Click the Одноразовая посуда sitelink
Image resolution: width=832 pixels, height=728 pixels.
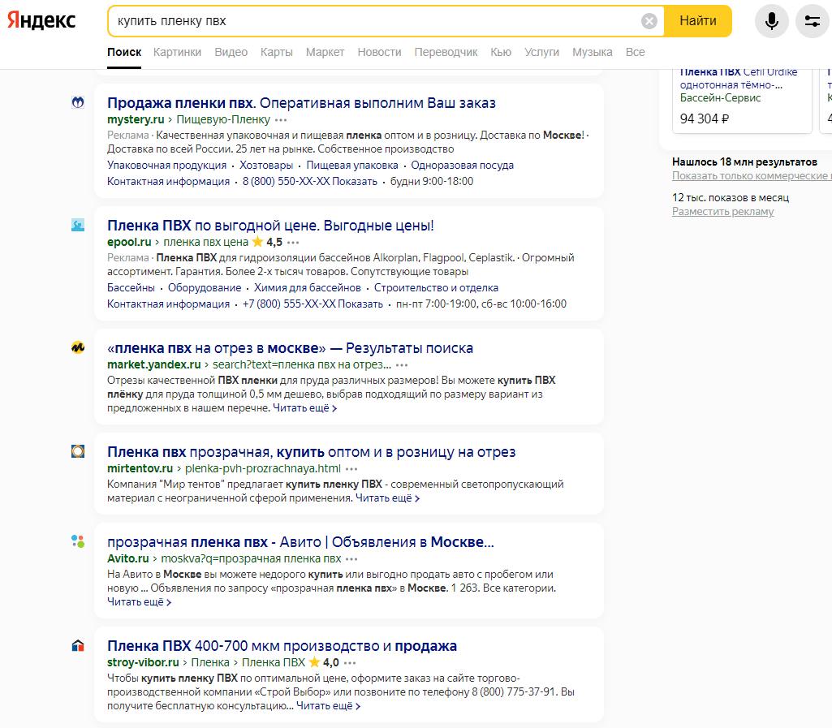click(x=462, y=165)
